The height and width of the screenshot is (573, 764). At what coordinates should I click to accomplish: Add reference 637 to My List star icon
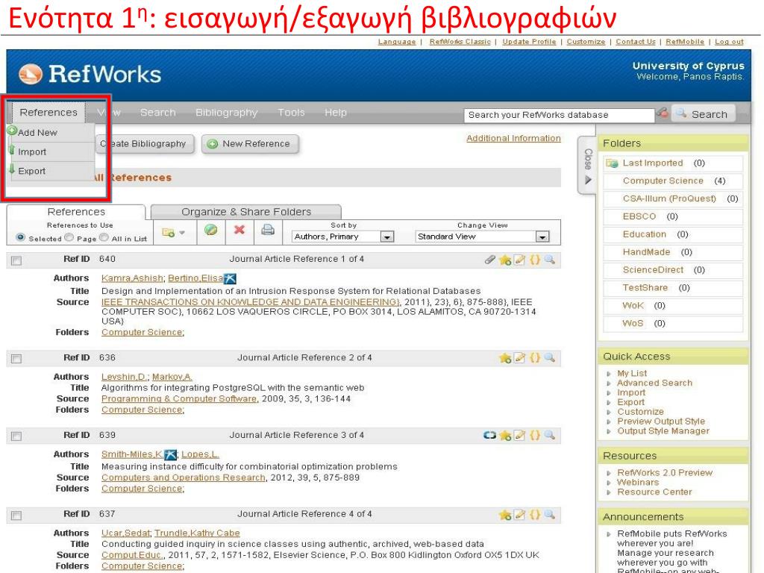pyautogui.click(x=505, y=515)
